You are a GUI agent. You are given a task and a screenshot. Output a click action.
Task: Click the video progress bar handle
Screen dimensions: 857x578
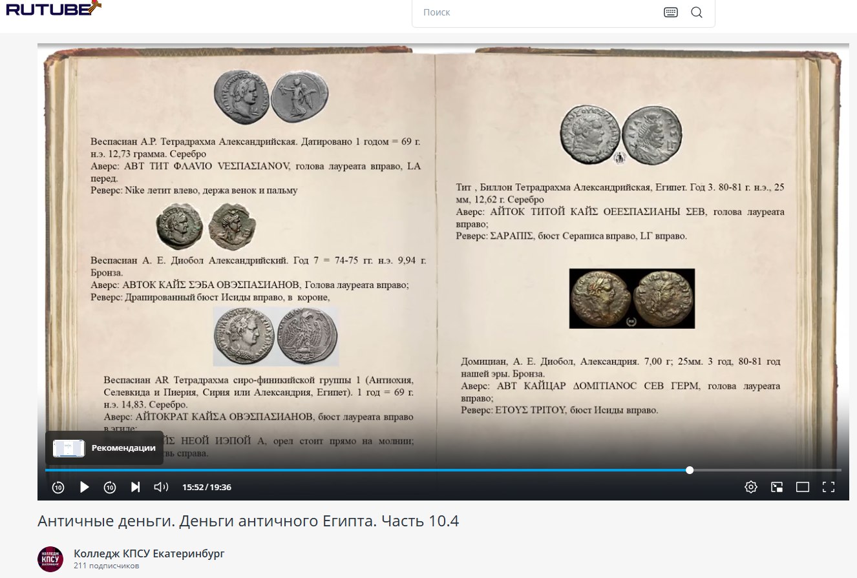[690, 470]
